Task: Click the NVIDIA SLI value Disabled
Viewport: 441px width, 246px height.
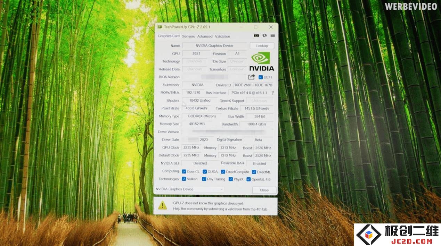Action: tap(200, 163)
